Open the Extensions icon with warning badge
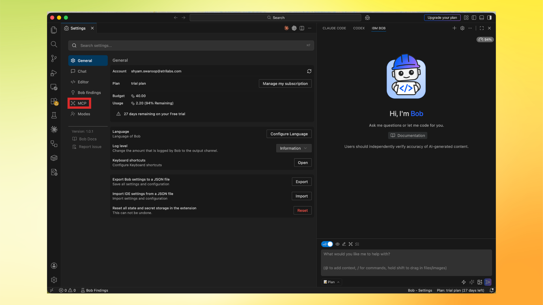The height and width of the screenshot is (305, 543). click(x=54, y=101)
